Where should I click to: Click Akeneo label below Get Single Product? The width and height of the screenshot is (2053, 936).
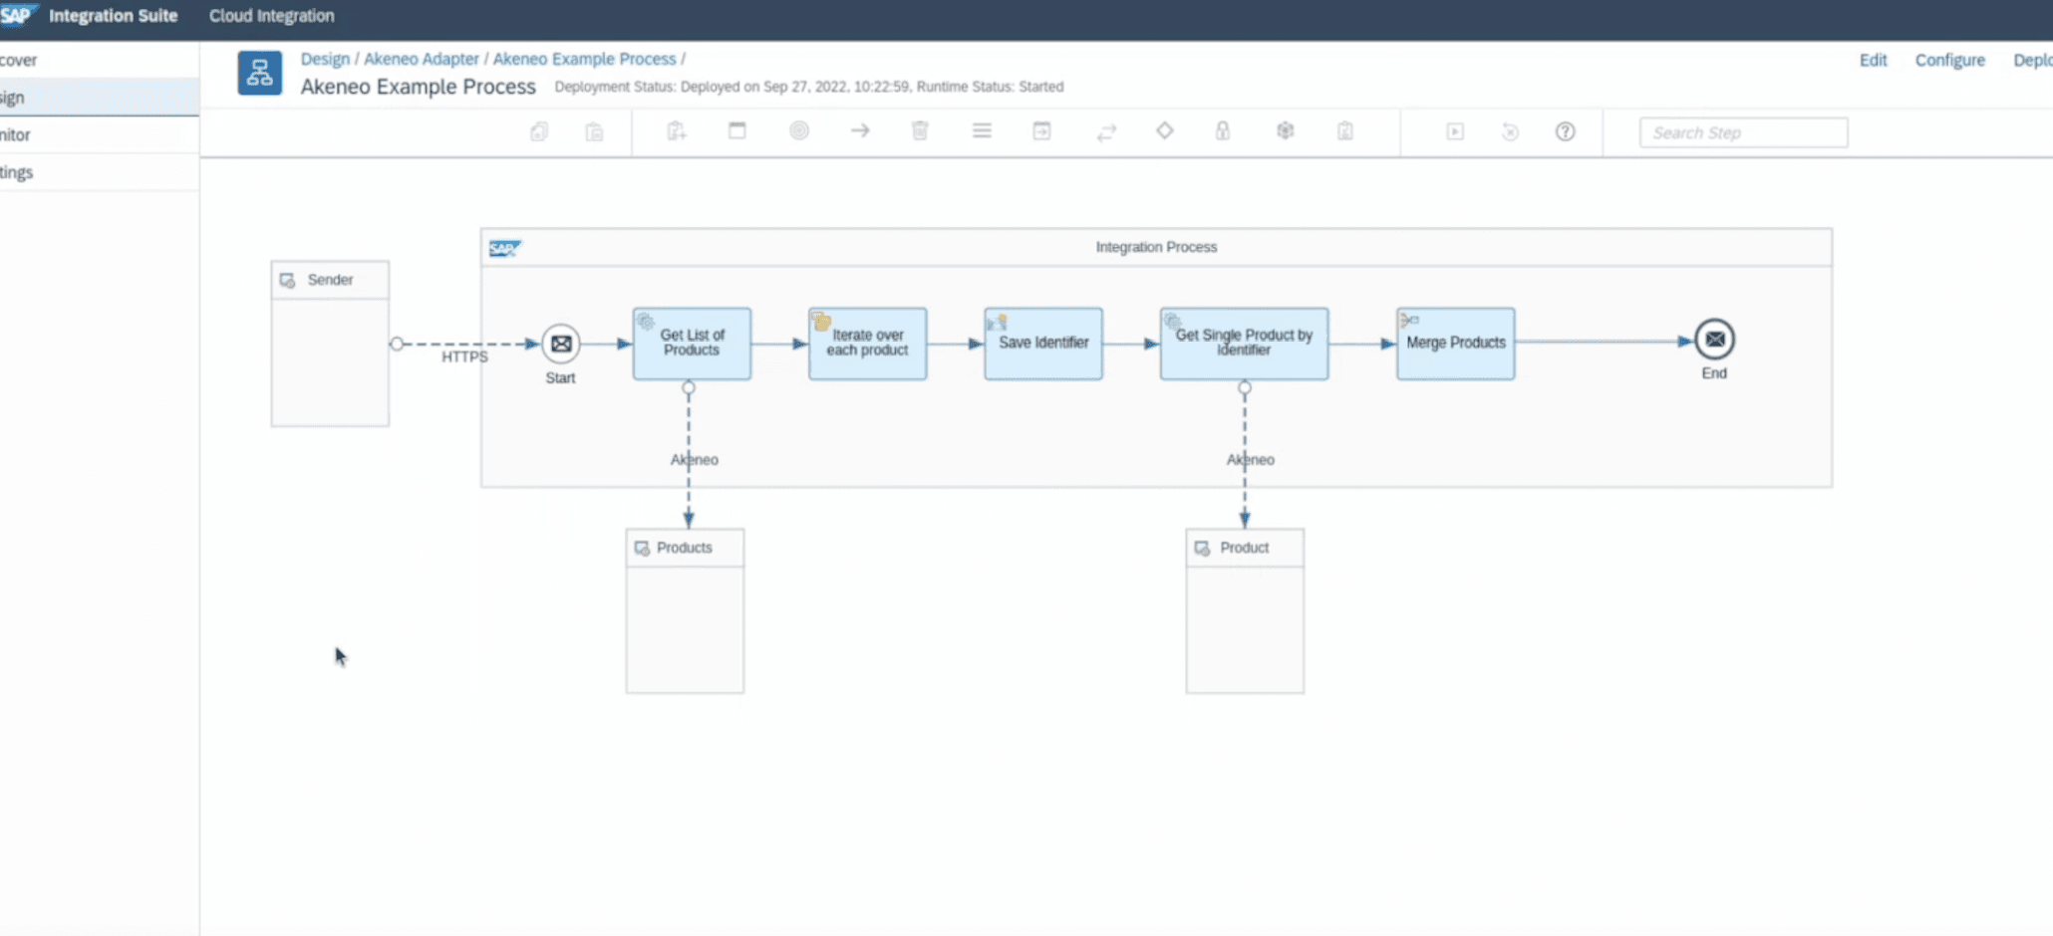coord(1250,459)
